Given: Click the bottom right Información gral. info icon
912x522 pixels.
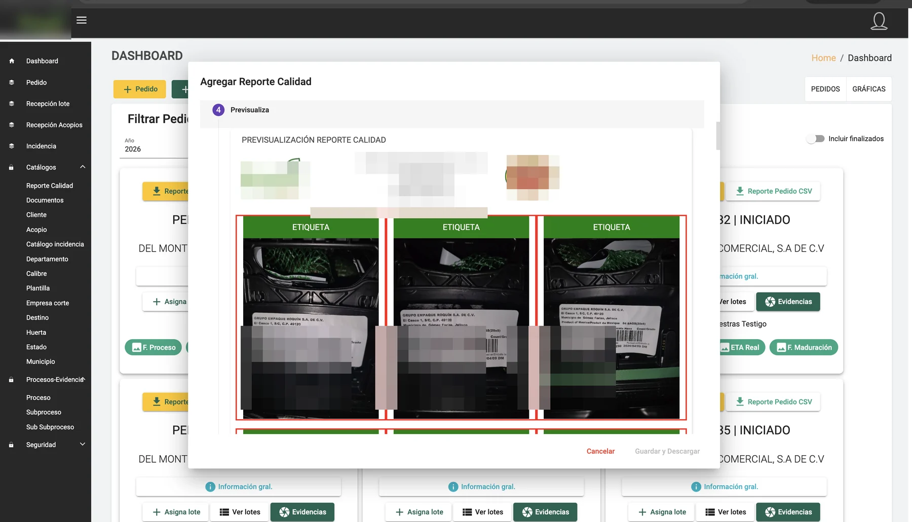Looking at the screenshot, I should [696, 487].
